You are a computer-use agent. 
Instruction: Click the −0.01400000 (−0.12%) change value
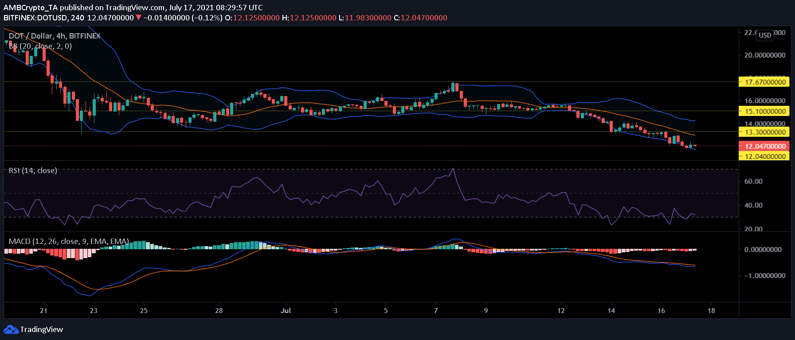coord(183,18)
